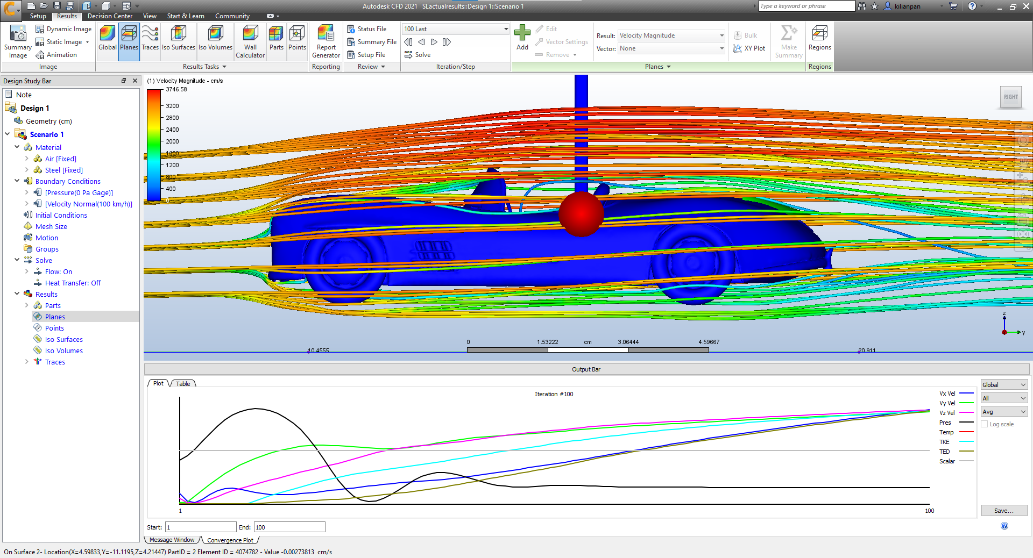Open the Result Velocity Magnitude dropdown
The image size is (1033, 558).
pos(671,35)
